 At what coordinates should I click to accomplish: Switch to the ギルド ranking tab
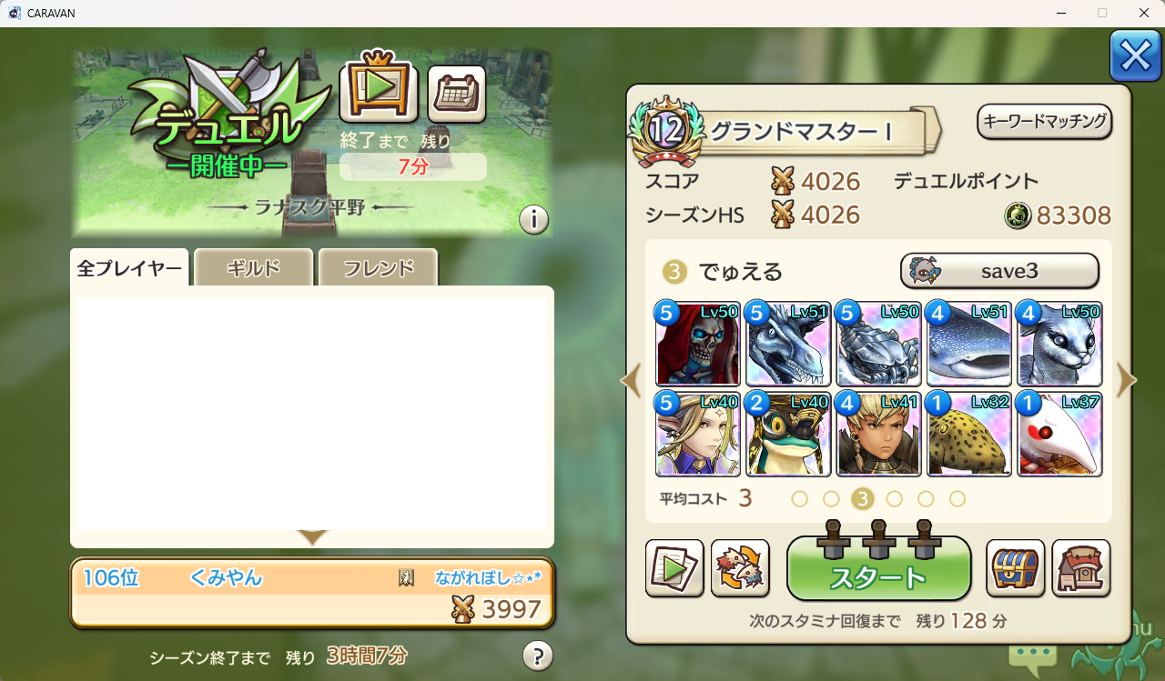tap(253, 267)
